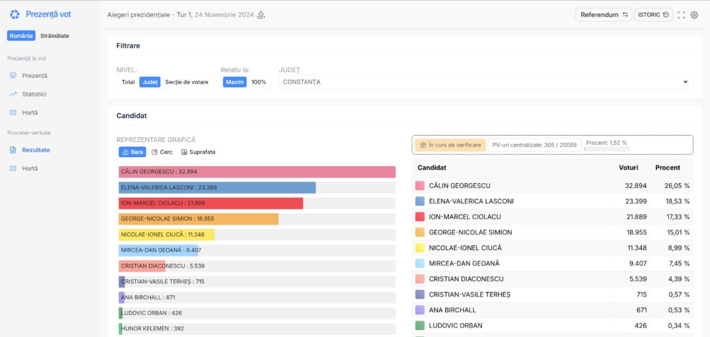Click the PV-uri centralizate 305 / 20059 label
Screen dimensions: 710x337
[x=534, y=145]
